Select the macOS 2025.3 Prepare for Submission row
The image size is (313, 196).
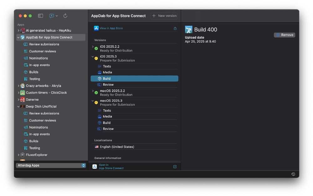tap(134, 103)
